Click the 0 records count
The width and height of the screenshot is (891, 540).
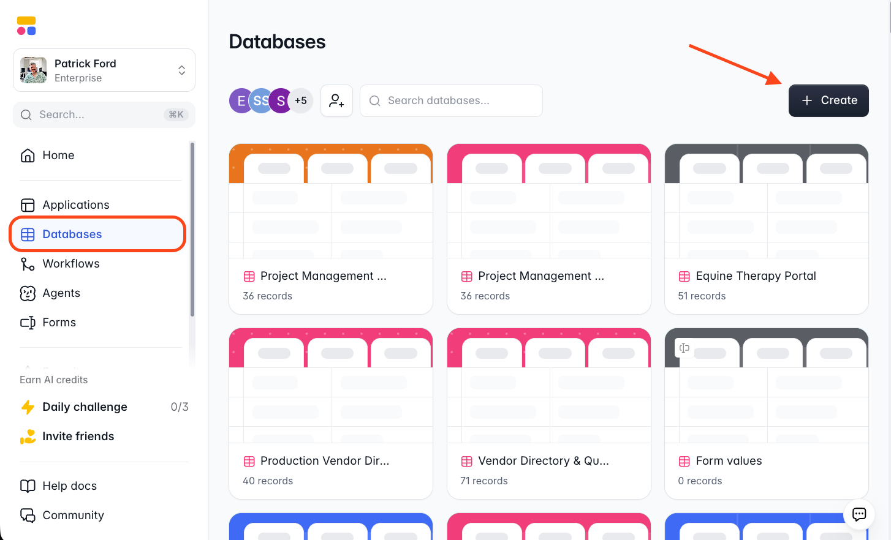click(700, 481)
